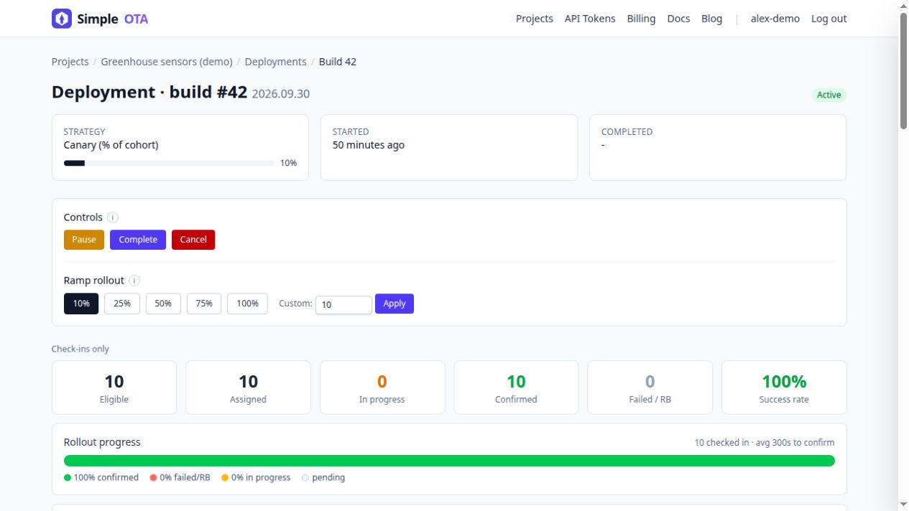Click '10 checked in · avg 300s to confirm'
This screenshot has height=511, width=909.
coord(765,442)
